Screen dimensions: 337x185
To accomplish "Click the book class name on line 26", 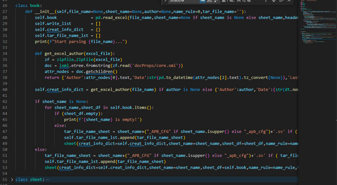I will pyautogui.click(x=35, y=6).
